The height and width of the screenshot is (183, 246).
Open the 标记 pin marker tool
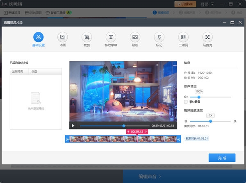(159, 37)
